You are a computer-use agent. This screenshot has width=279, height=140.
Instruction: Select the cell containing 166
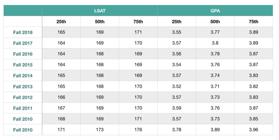click(61, 97)
